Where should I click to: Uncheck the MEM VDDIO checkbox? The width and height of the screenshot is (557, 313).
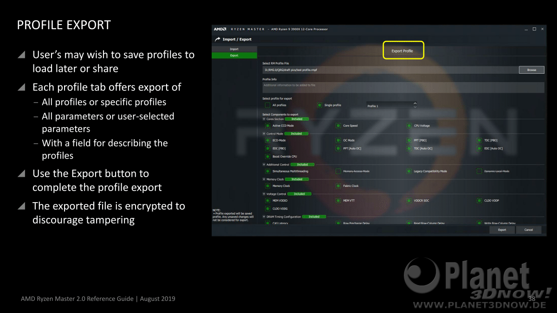pos(268,200)
